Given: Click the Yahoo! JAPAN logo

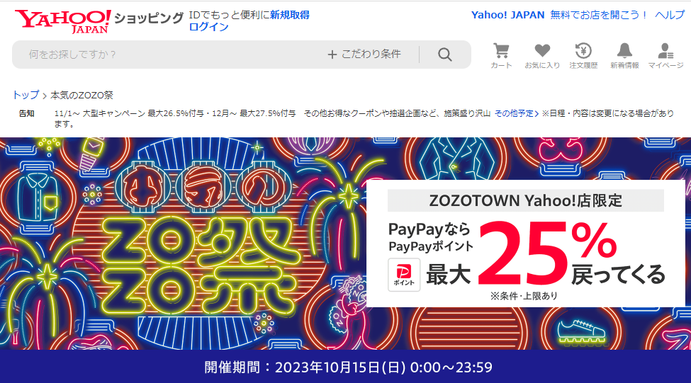Looking at the screenshot, I should 63,21.
